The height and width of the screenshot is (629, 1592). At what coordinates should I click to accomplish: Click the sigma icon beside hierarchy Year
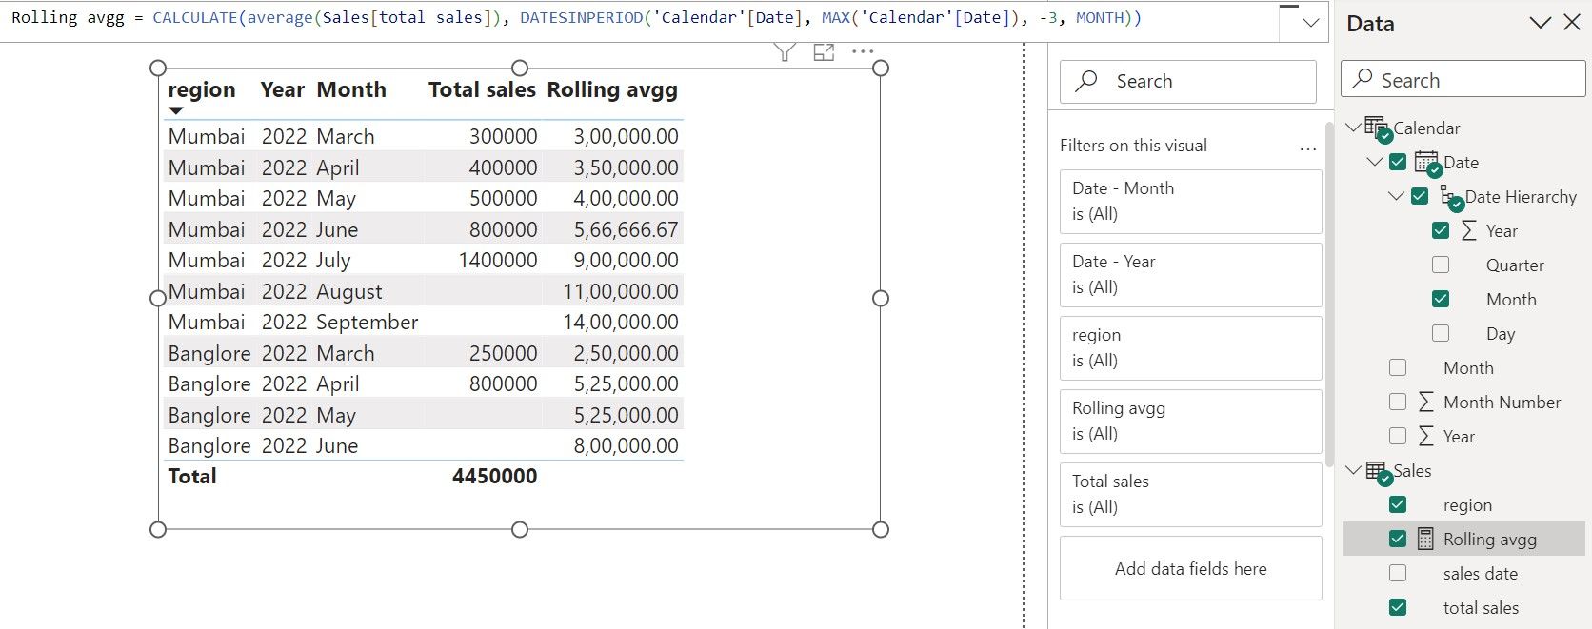tap(1469, 231)
